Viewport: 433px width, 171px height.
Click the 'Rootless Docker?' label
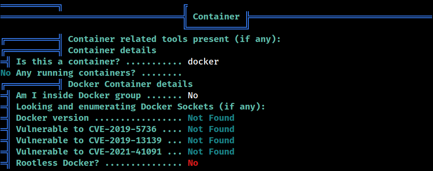(58, 163)
